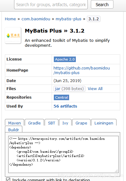
Task: Click the Used By row label
Action: [15, 106]
